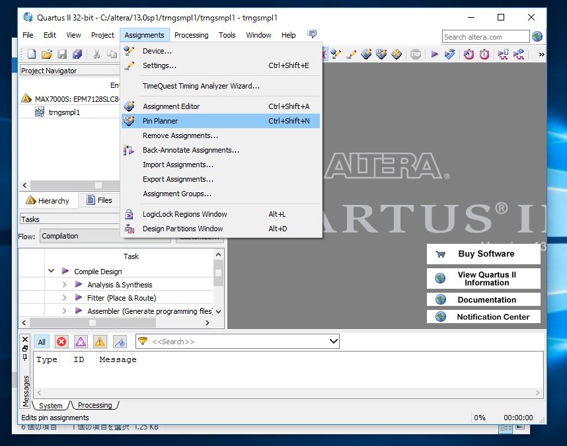Pin the Messages panel
The height and width of the screenshot is (446, 567).
25,357
